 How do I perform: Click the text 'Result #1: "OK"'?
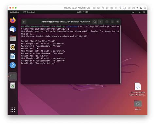(x=30, y=49)
